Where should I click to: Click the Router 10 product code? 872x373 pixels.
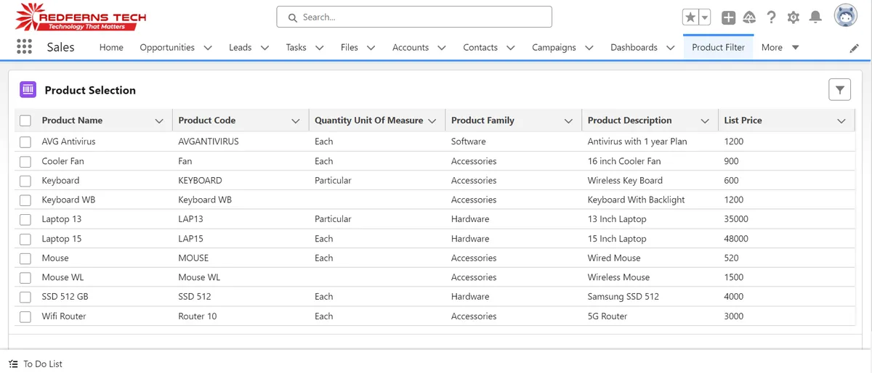(198, 316)
